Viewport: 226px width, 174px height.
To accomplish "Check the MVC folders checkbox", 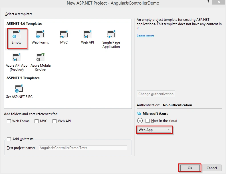I will [x=37, y=121].
